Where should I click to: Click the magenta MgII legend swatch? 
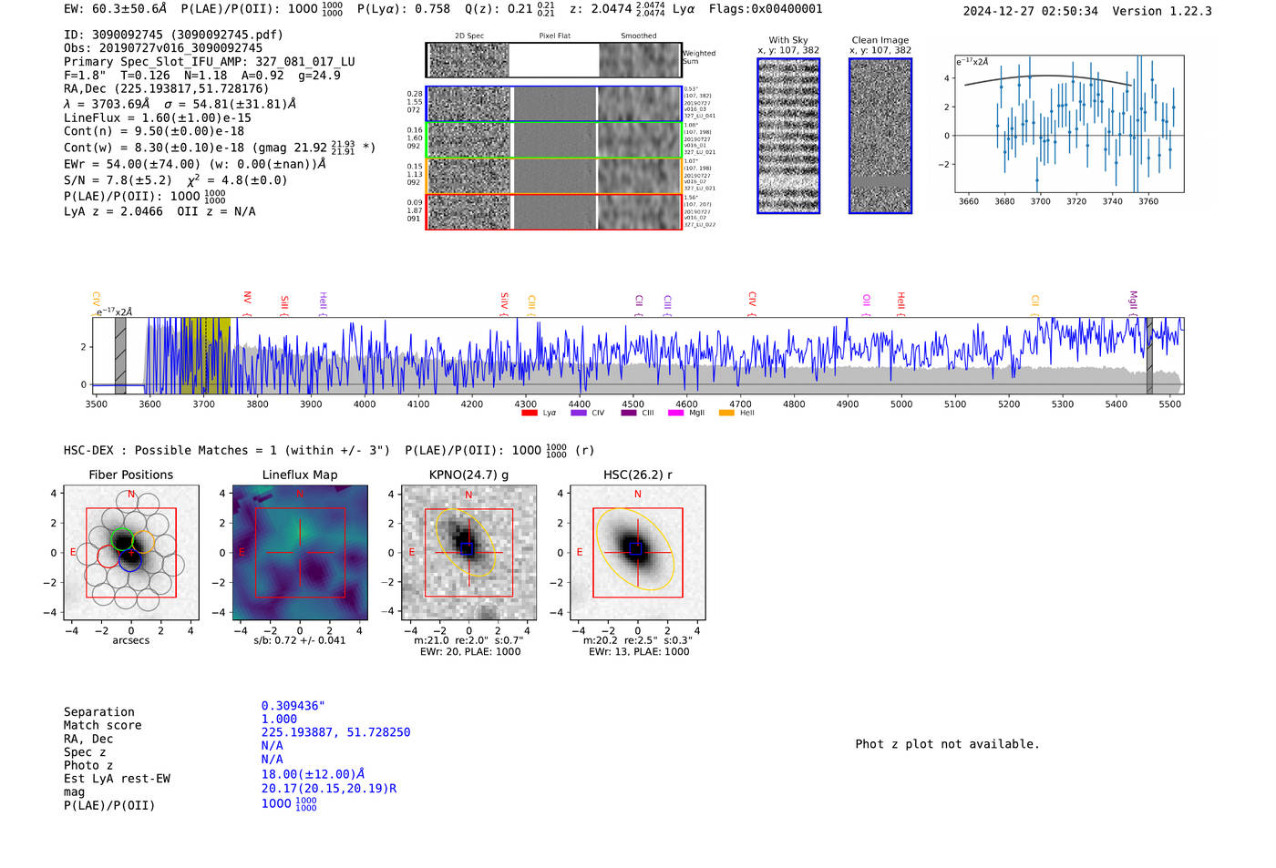pos(675,413)
